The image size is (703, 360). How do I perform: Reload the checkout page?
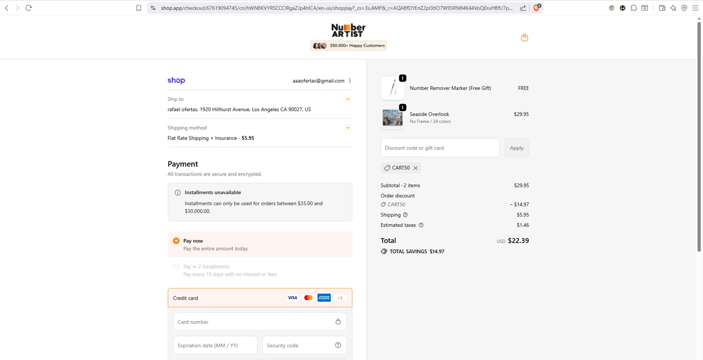pos(29,8)
